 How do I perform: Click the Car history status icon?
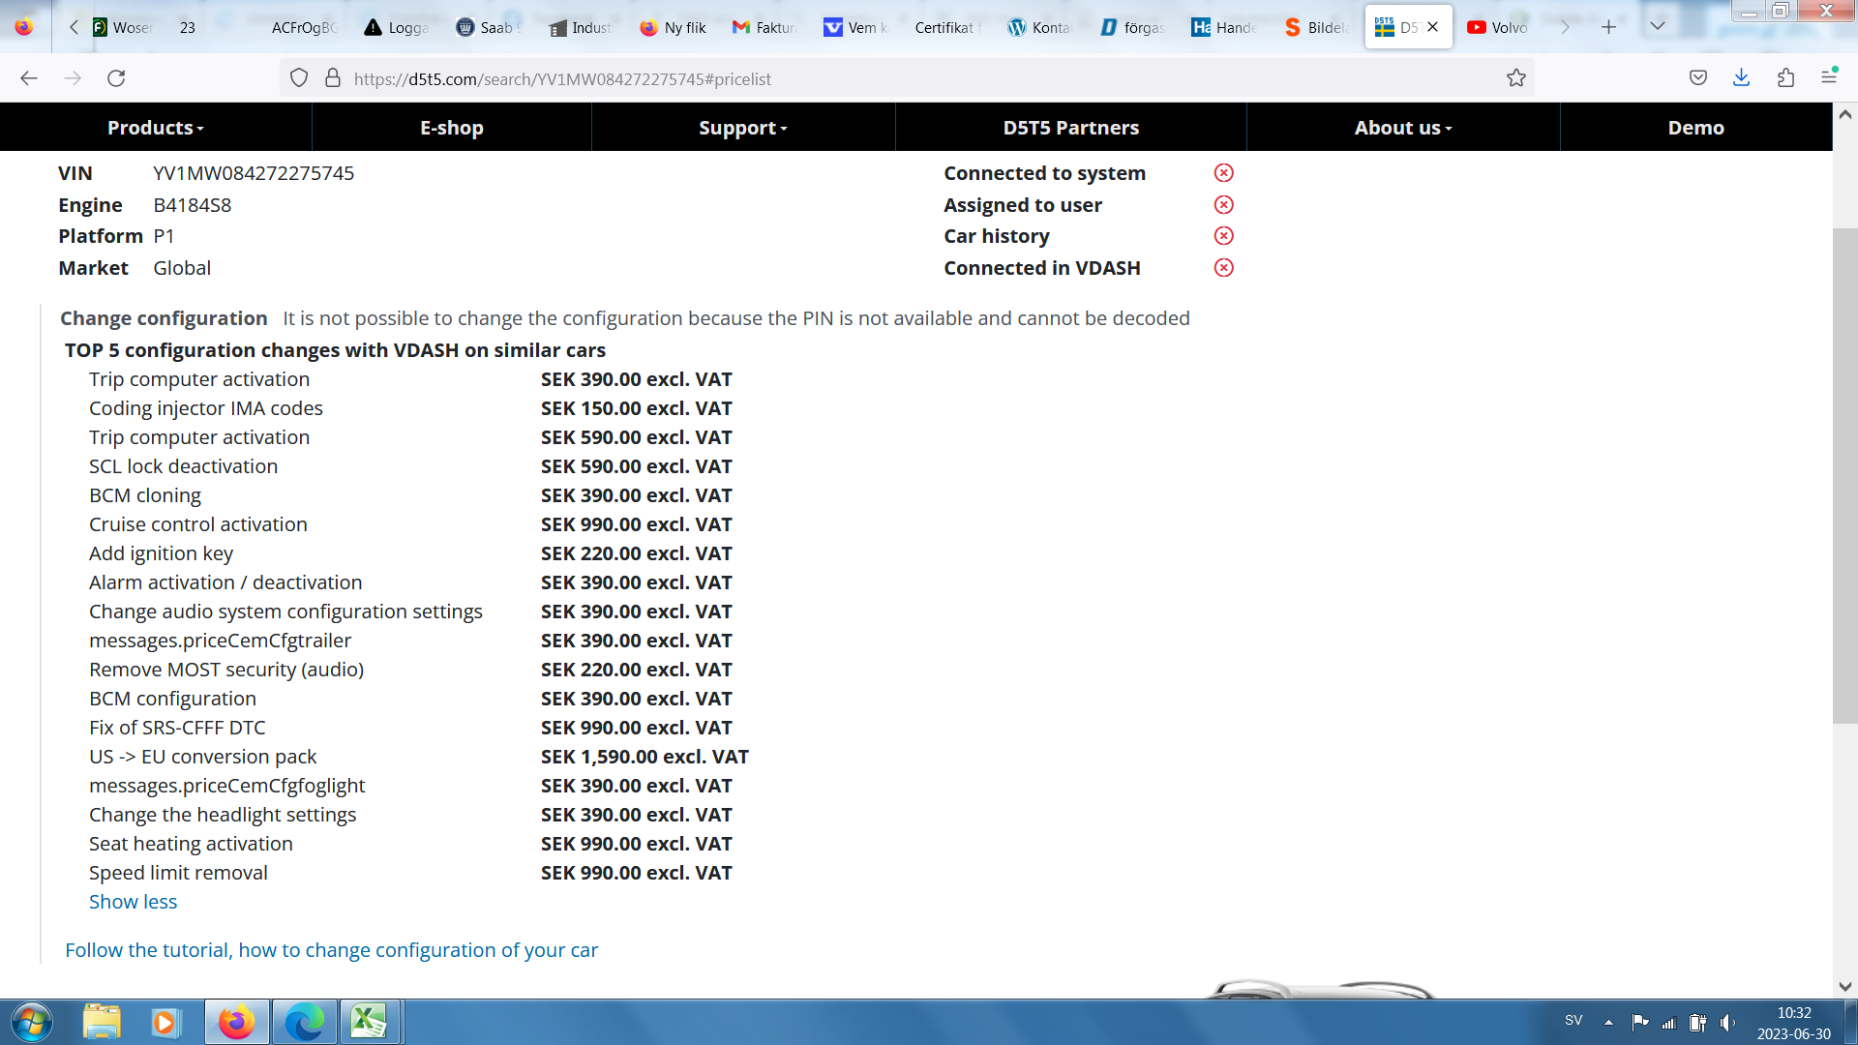1223,236
